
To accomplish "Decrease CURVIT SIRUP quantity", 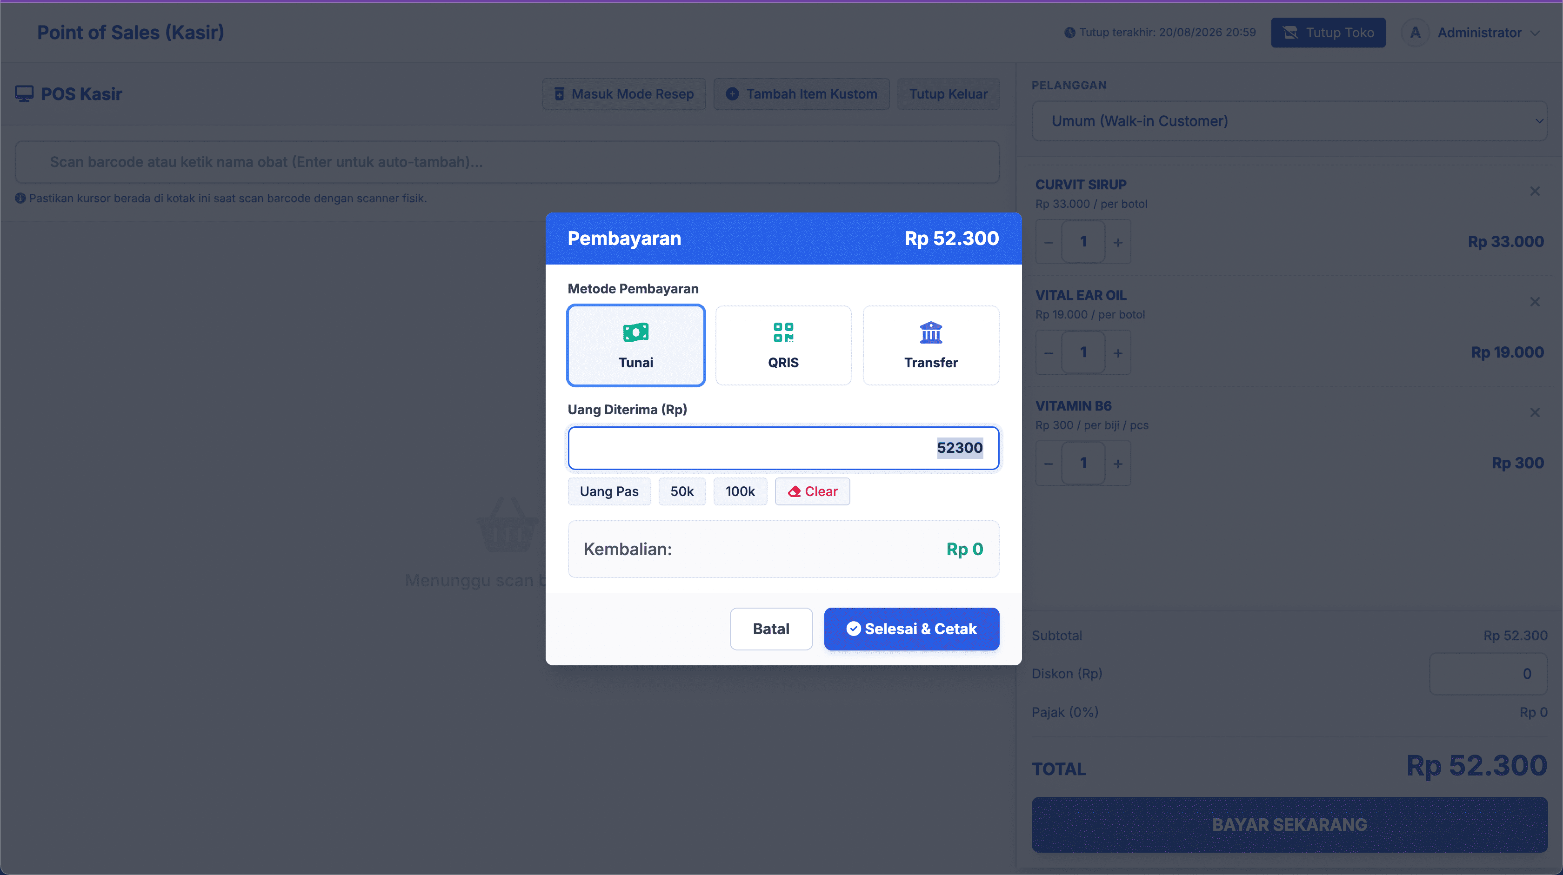I will click(x=1049, y=242).
